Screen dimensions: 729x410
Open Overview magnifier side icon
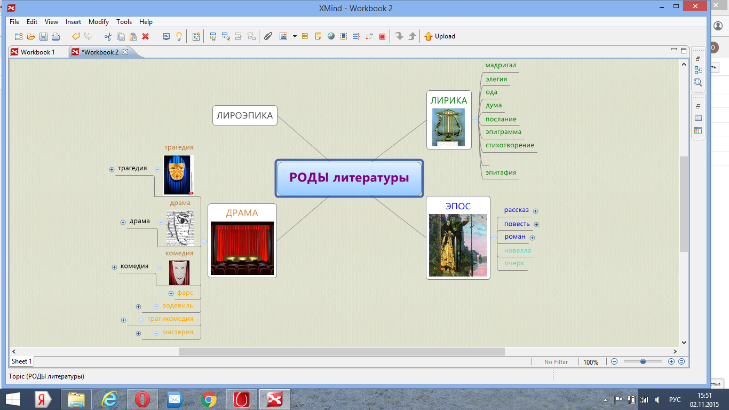[x=698, y=82]
